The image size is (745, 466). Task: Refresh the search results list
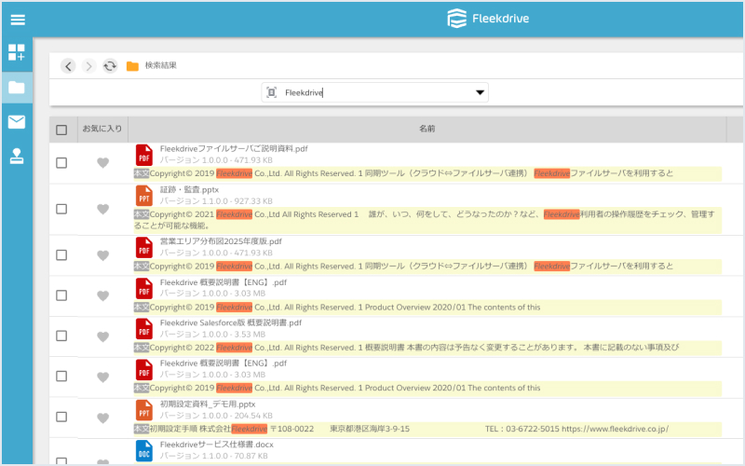[x=110, y=65]
